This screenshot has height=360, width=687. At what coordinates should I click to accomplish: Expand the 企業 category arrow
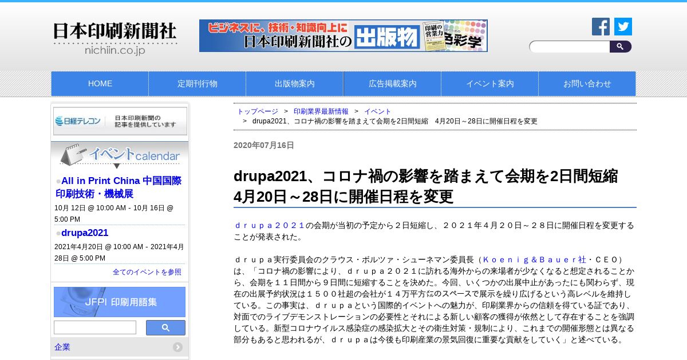tap(178, 347)
